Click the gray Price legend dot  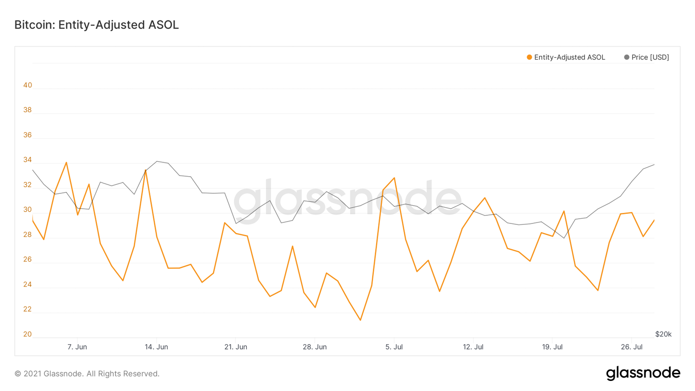627,57
